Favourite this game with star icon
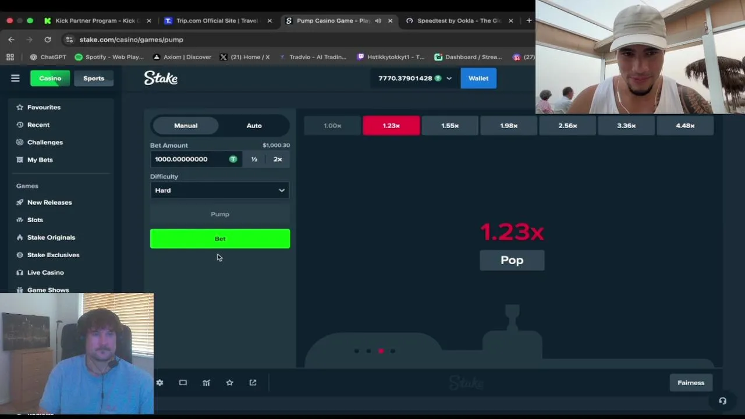Image resolution: width=745 pixels, height=419 pixels. click(x=229, y=382)
